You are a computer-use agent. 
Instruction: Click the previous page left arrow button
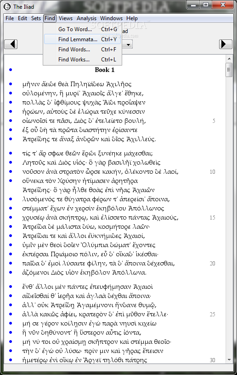click(11, 44)
